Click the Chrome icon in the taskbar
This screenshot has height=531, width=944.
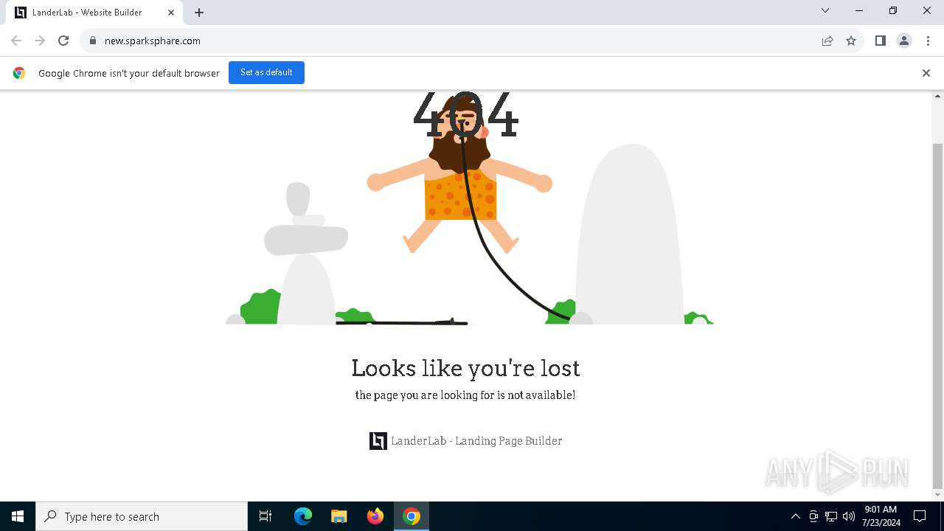click(x=412, y=516)
